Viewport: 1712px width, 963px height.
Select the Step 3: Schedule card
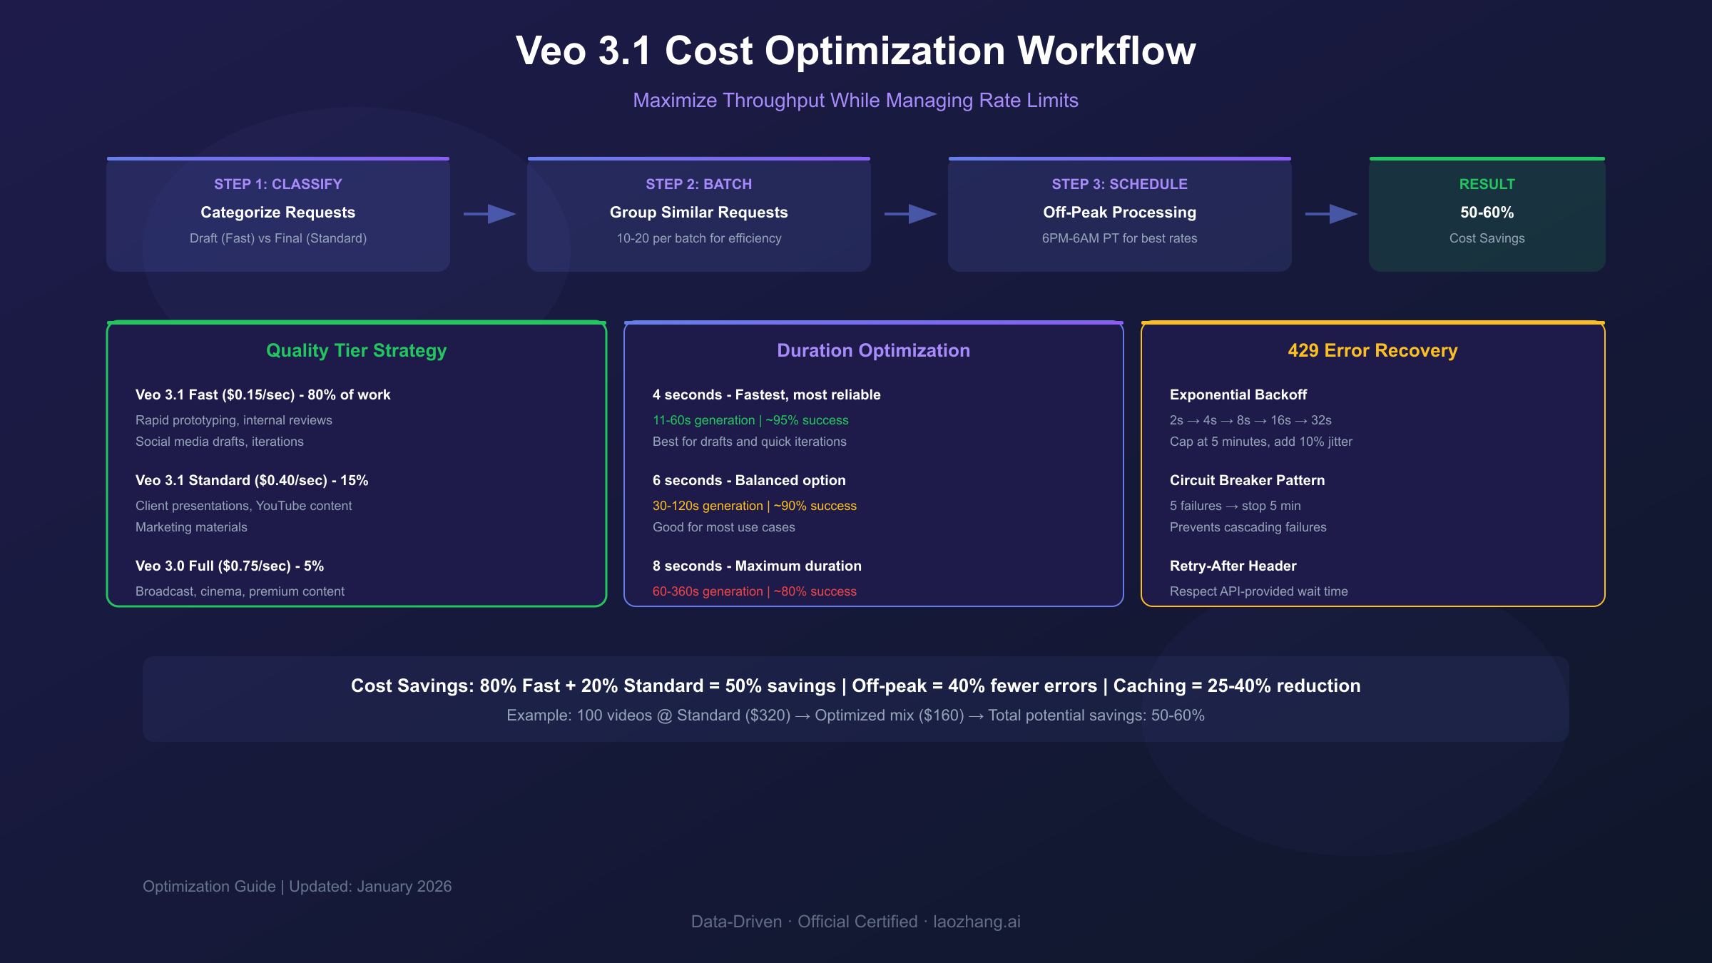click(x=1119, y=213)
